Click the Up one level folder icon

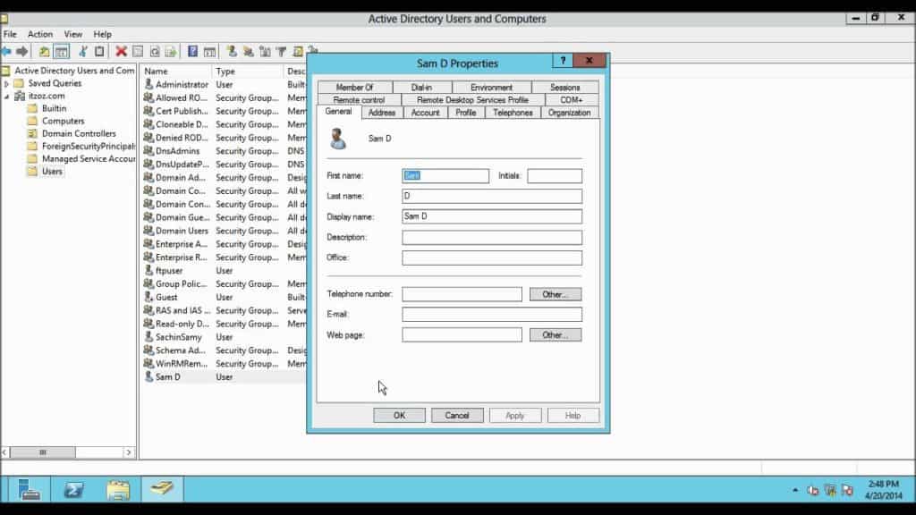[44, 51]
